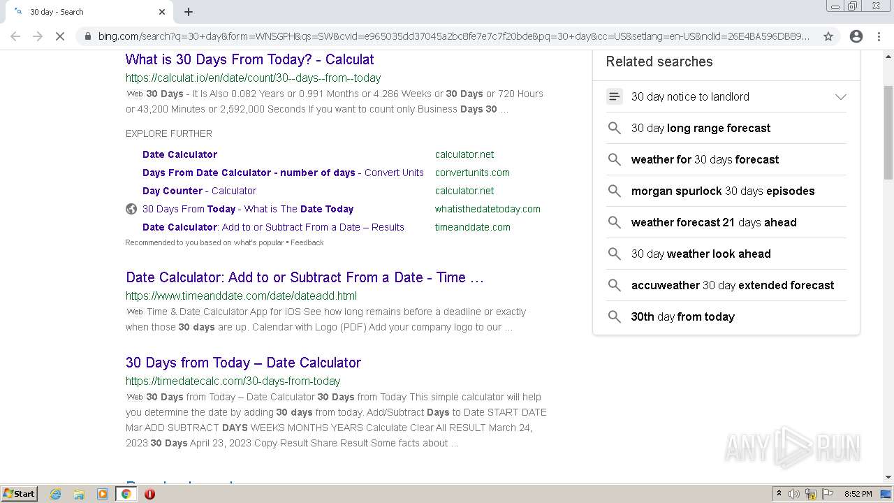The width and height of the screenshot is (894, 503).
Task: Open 'Day Counter - Calculator' link
Action: (199, 191)
